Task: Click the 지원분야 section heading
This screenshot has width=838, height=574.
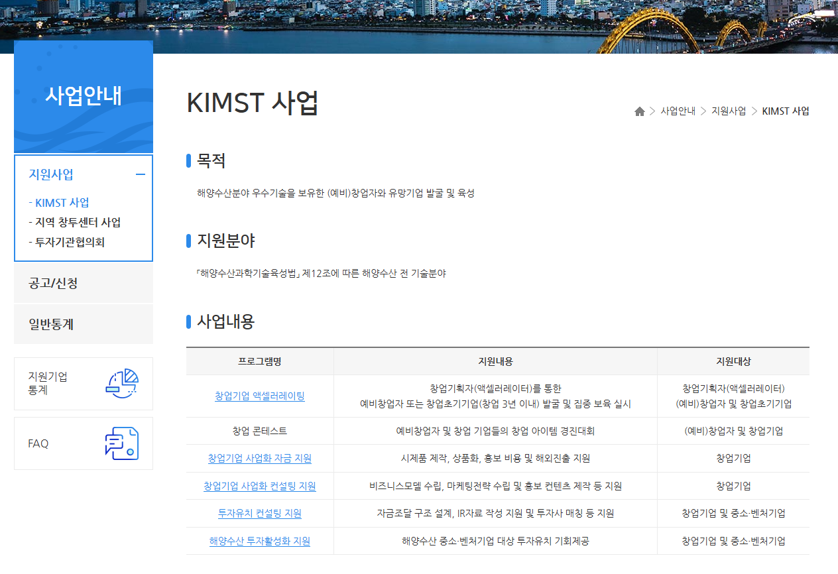Action: 226,241
